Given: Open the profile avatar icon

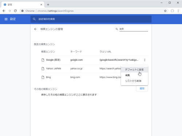Looking at the screenshot, I should [172, 11].
